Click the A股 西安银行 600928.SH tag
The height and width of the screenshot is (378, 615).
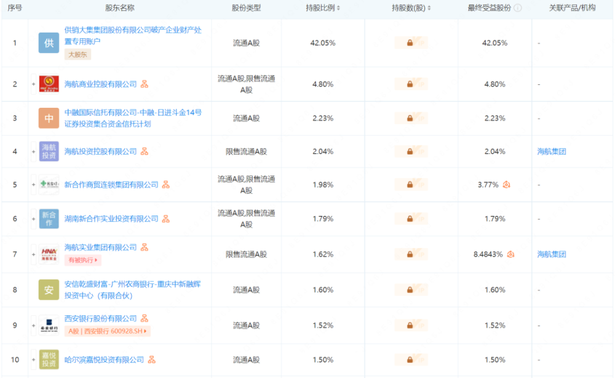click(108, 331)
